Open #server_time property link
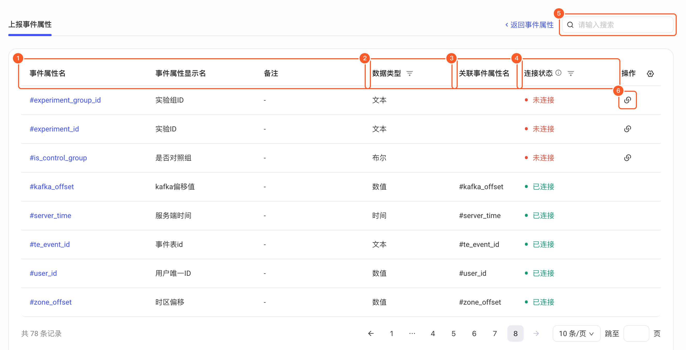686x350 pixels. [x=50, y=215]
